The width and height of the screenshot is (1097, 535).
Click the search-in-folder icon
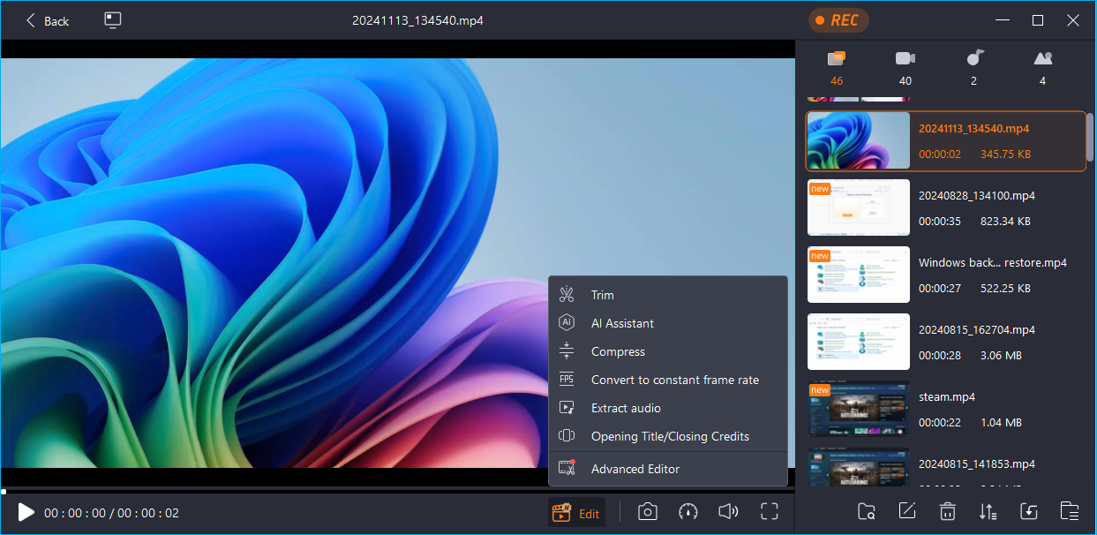[867, 511]
